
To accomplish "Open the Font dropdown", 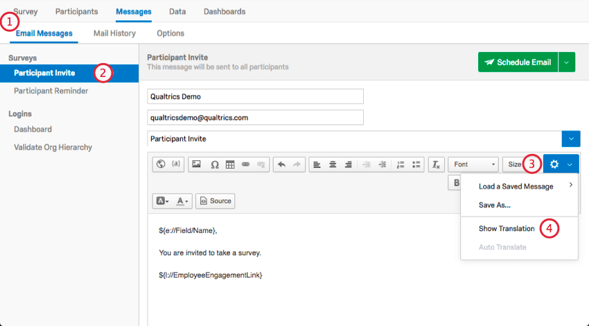I will point(473,164).
